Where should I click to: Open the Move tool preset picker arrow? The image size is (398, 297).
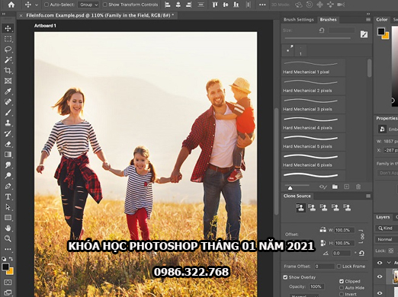click(x=37, y=5)
